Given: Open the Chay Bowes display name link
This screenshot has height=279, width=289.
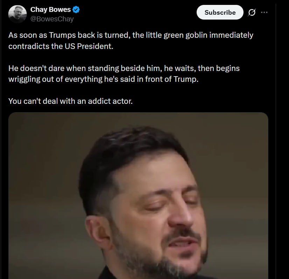Looking at the screenshot, I should (x=50, y=9).
